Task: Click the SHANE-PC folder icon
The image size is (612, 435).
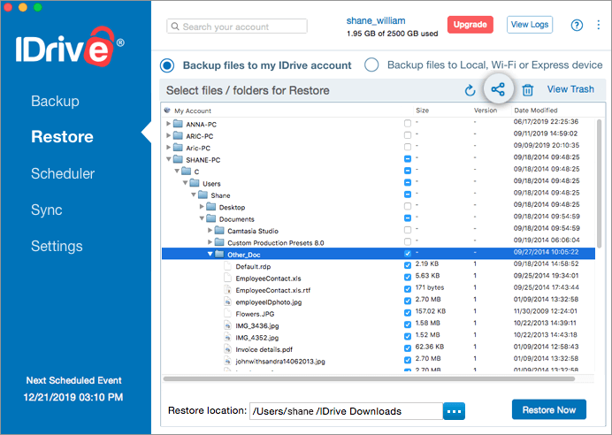Action: [178, 159]
